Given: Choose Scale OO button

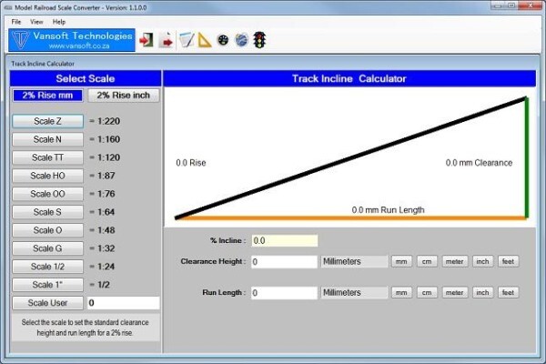Looking at the screenshot, I should click(x=47, y=194).
